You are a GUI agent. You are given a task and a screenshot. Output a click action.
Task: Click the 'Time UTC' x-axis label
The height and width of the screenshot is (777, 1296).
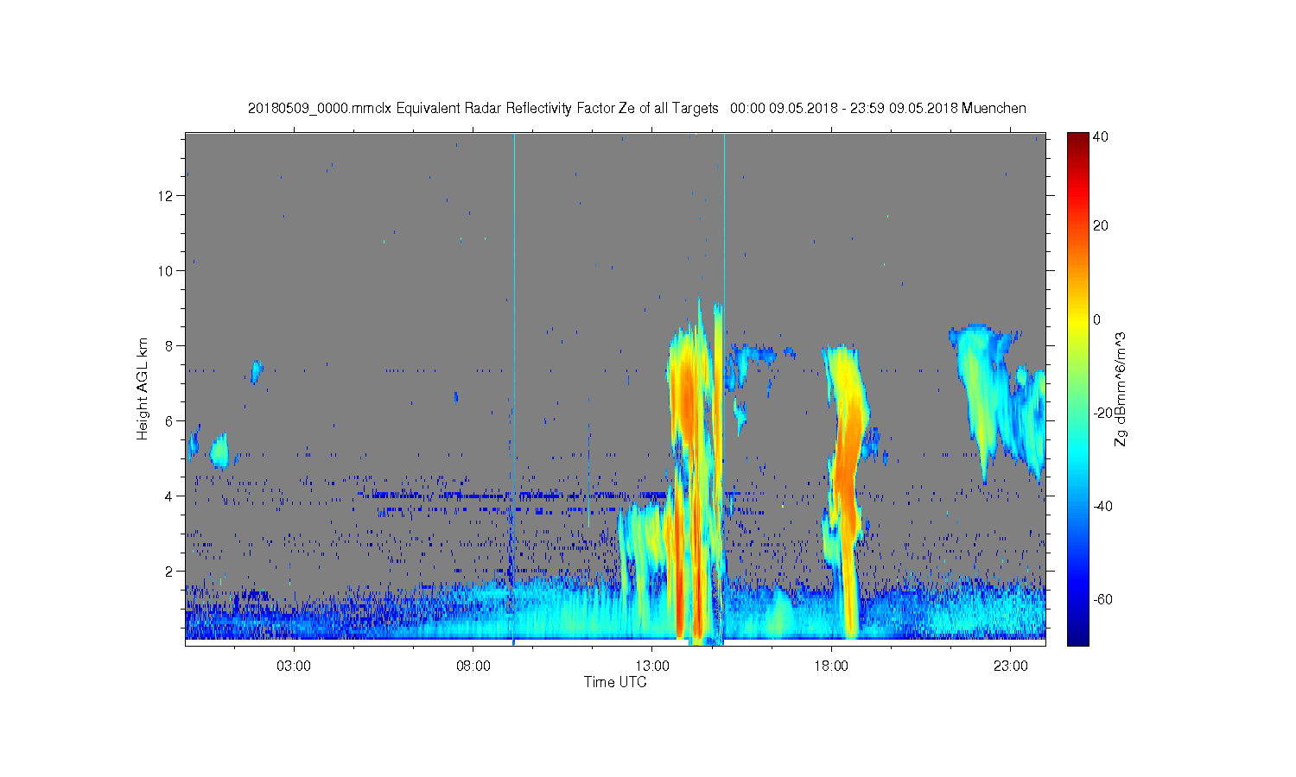(x=615, y=682)
